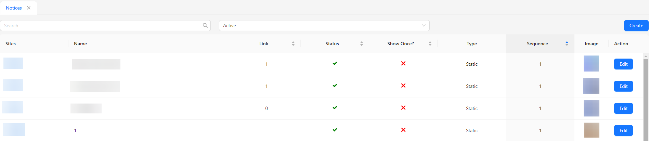Open the brown image thumbnail in the last row
This screenshot has height=141, width=649.
592,130
